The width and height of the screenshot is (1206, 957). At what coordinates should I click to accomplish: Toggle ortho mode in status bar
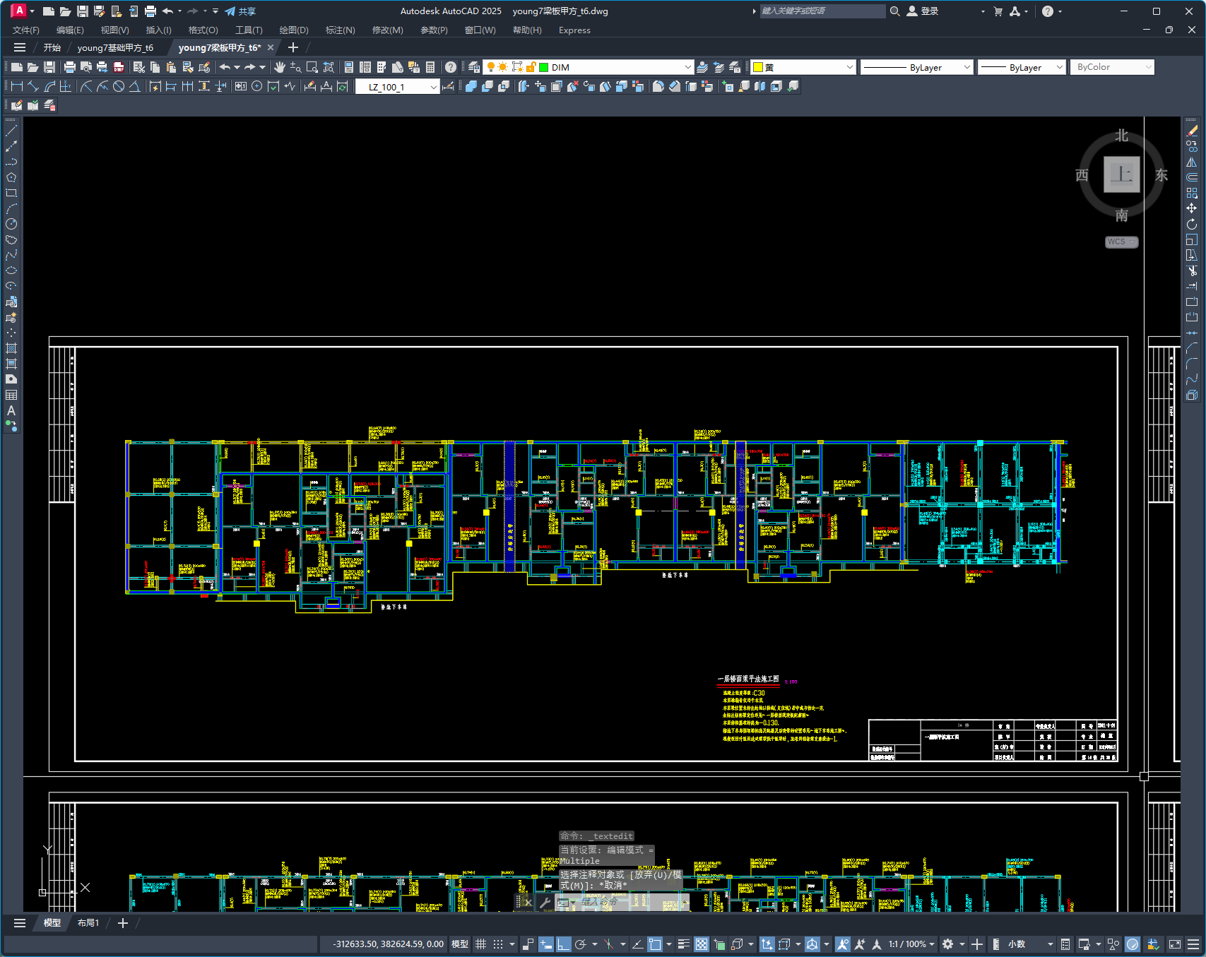[x=563, y=944]
